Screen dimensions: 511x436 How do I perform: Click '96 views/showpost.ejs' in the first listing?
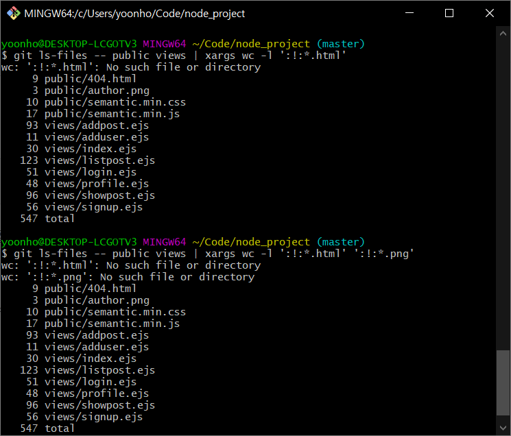(x=91, y=195)
